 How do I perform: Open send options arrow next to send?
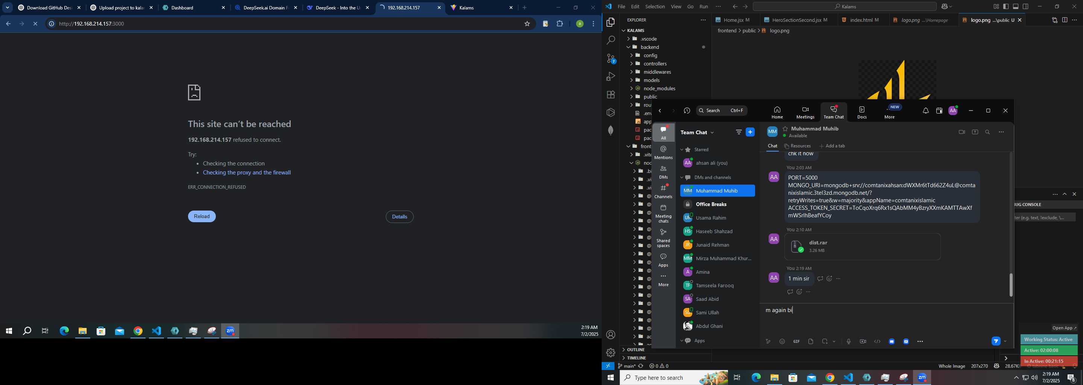point(1005,341)
